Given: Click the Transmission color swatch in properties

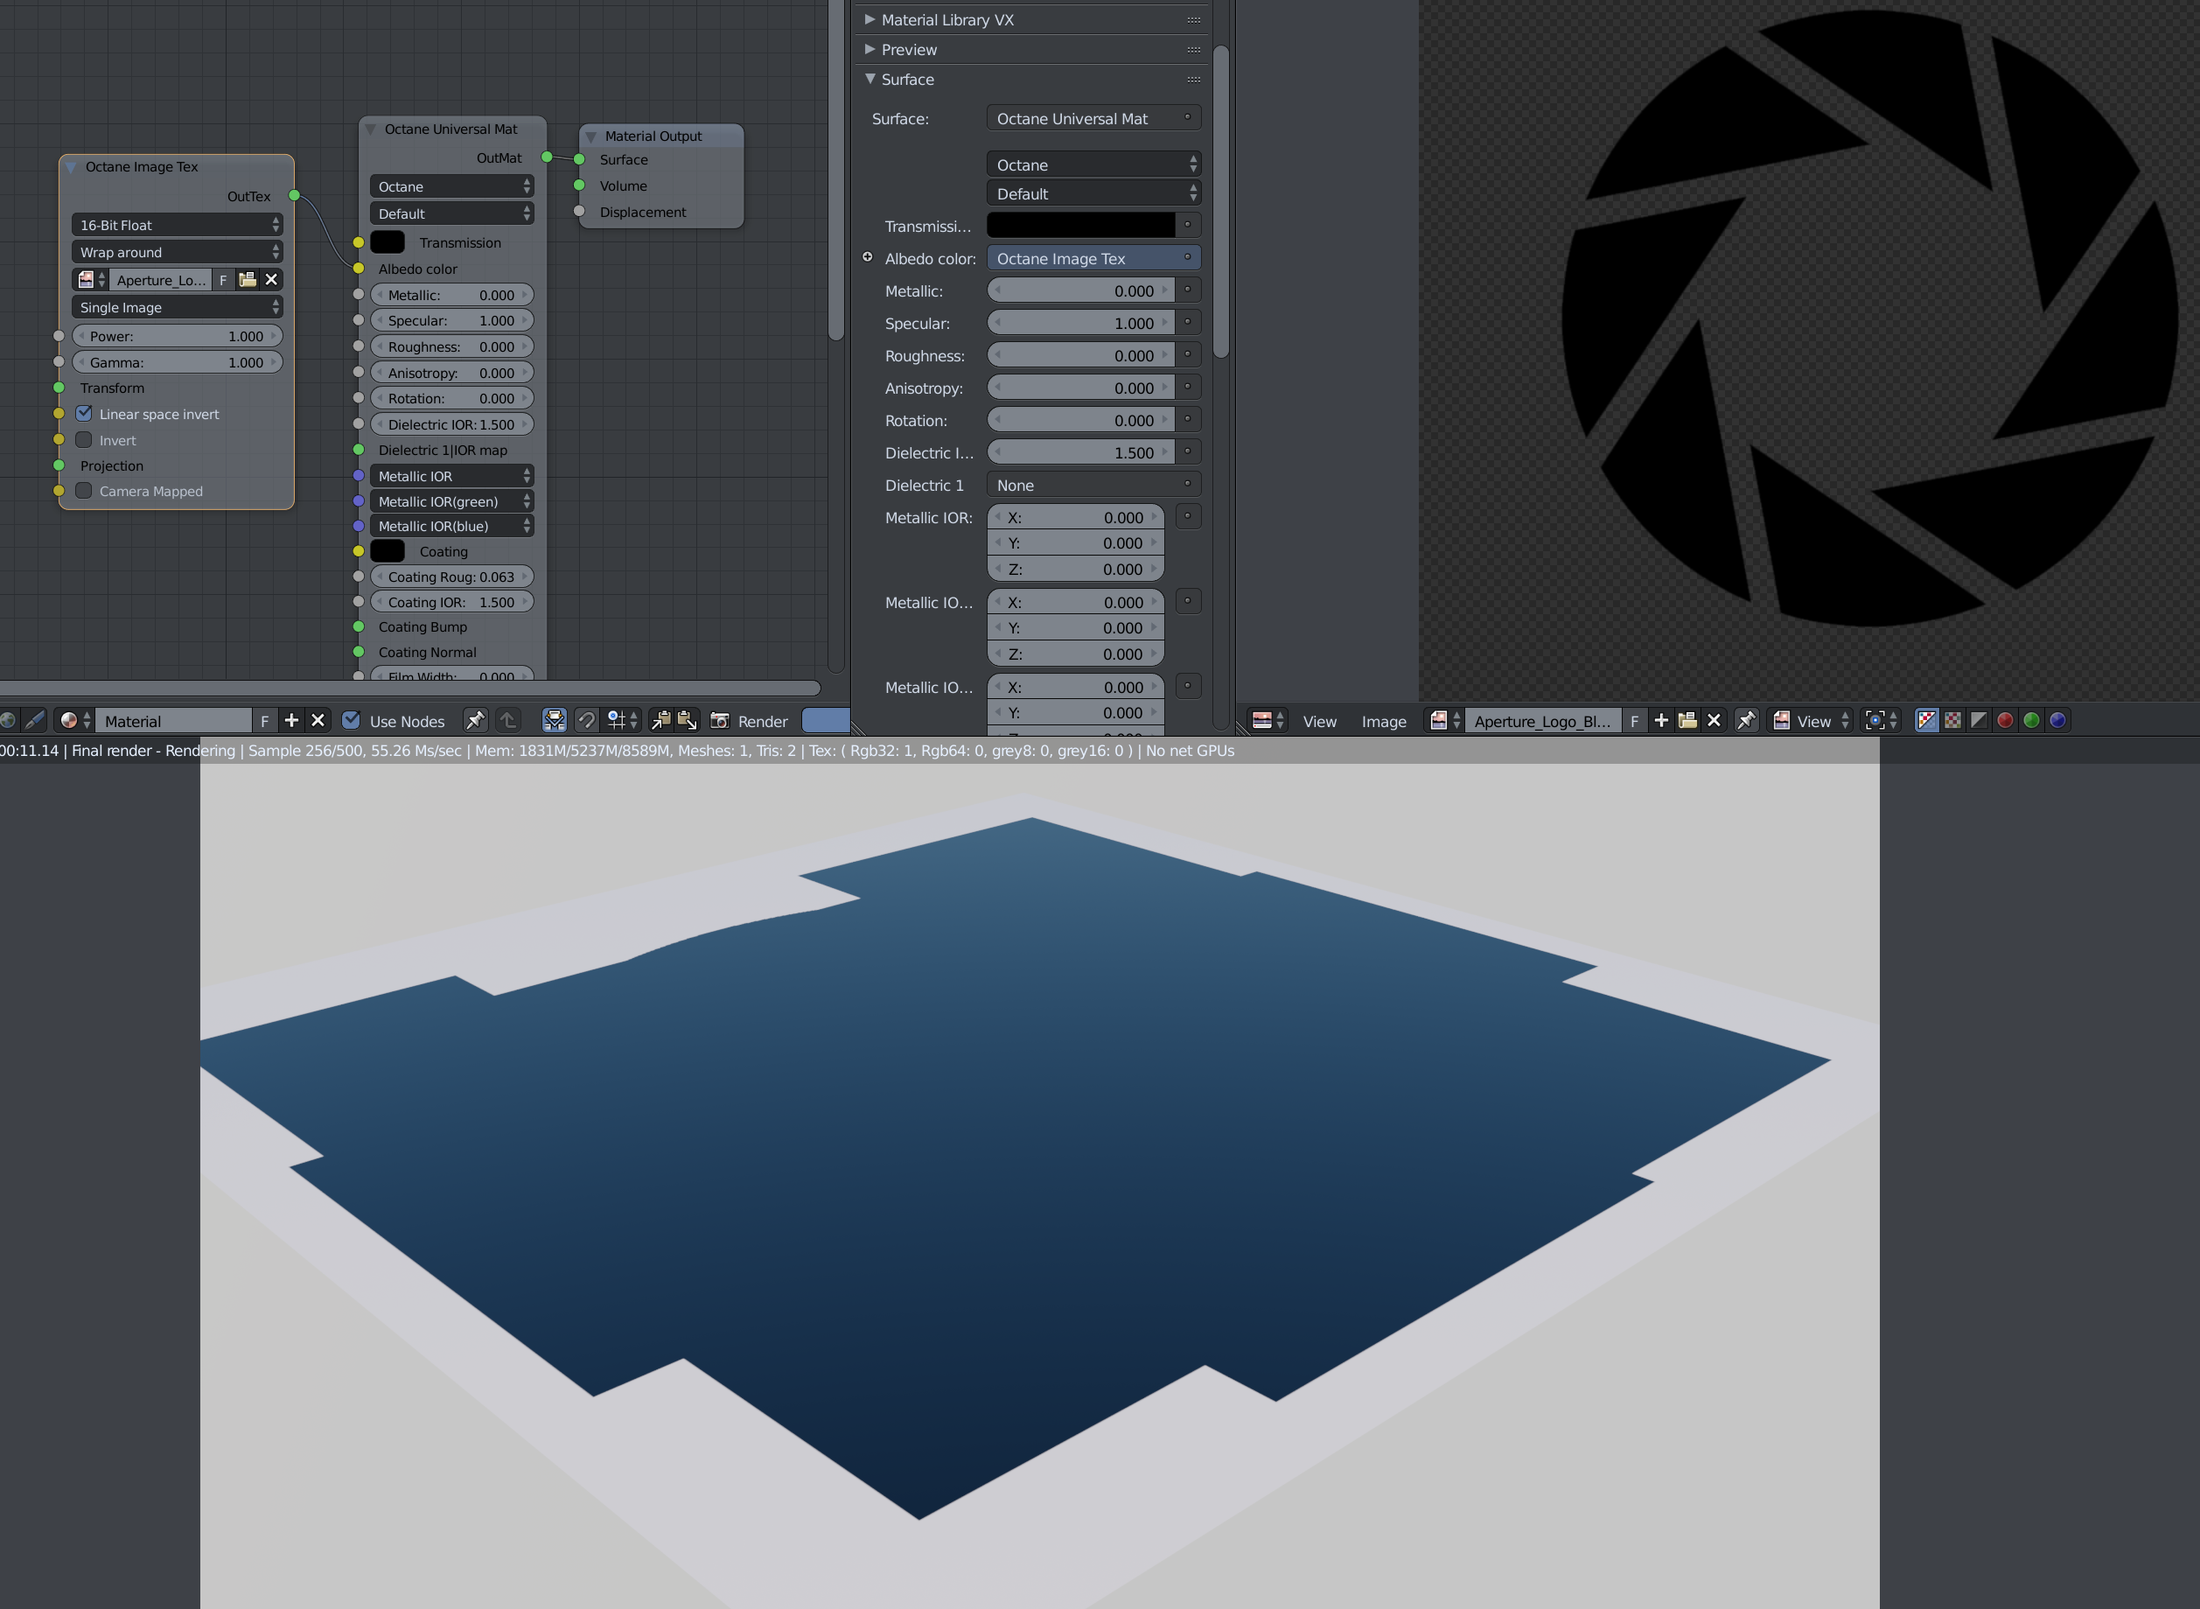Looking at the screenshot, I should pos(1080,225).
